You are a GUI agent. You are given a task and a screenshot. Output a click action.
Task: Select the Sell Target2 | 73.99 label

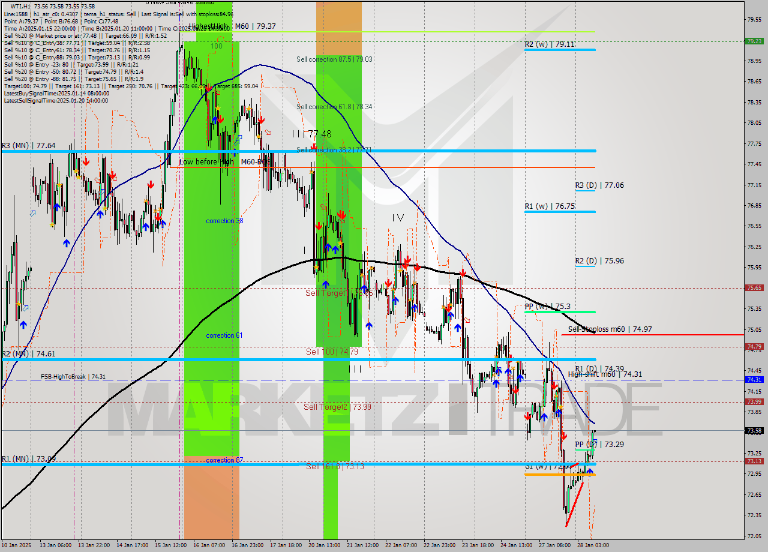pos(337,407)
